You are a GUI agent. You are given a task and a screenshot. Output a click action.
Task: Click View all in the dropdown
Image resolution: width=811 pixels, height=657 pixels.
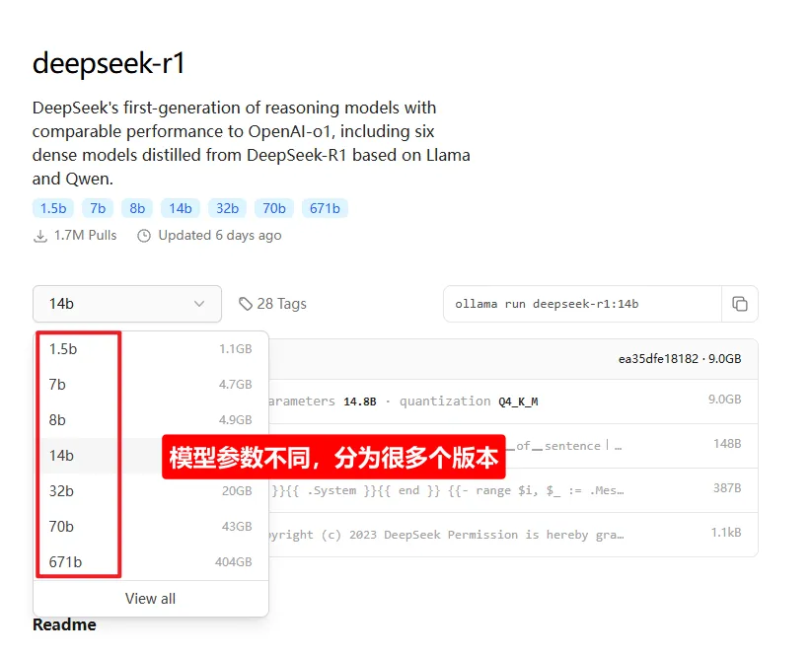coord(150,598)
